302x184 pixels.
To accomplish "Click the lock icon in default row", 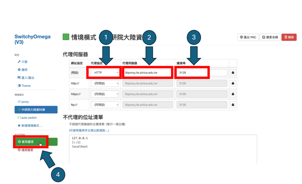I will pyautogui.click(x=233, y=73).
